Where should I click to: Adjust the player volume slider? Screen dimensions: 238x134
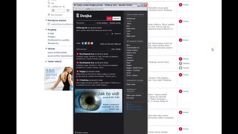pyautogui.click(x=118, y=34)
